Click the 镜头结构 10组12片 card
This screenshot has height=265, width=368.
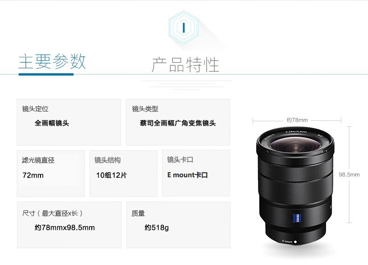[x=123, y=174]
